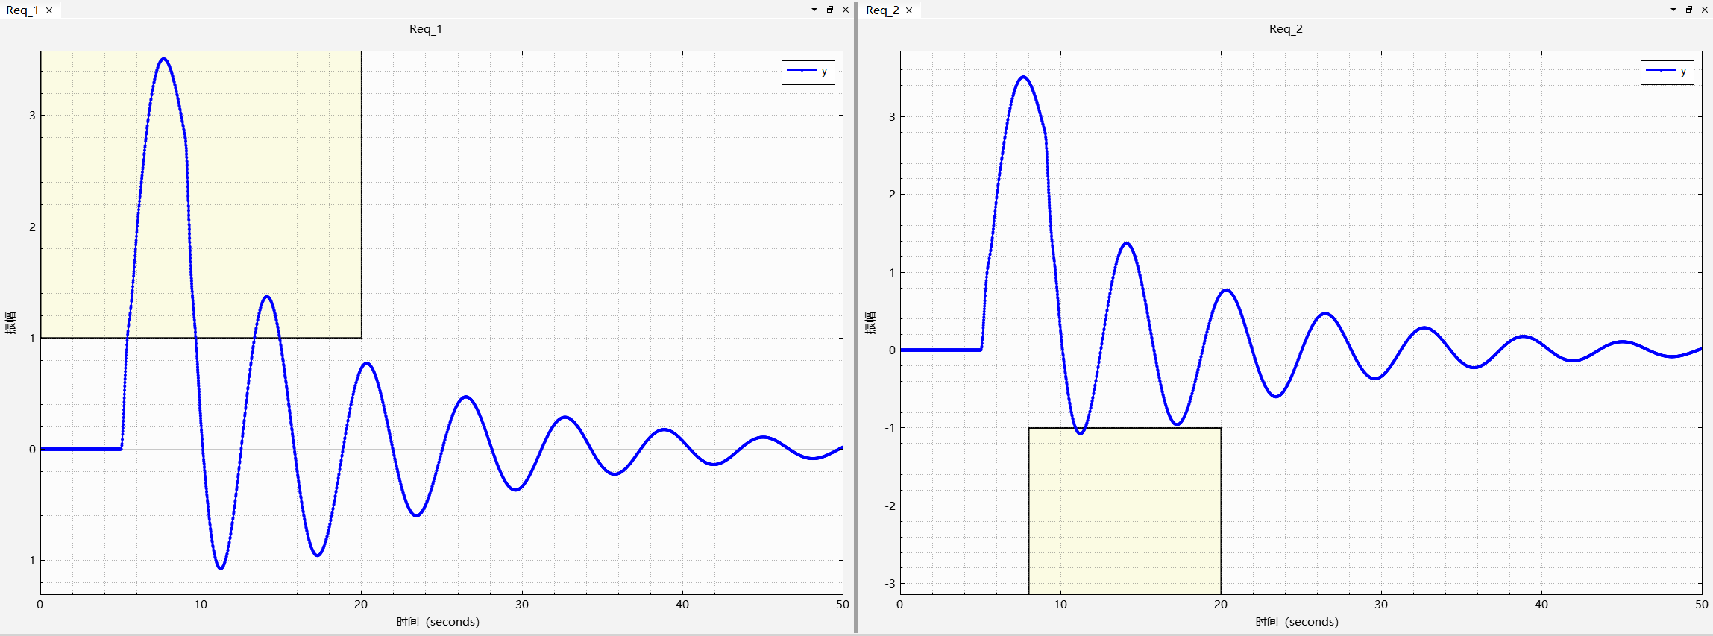Click the y legend entry in Req_1 plot
Image resolution: width=1713 pixels, height=636 pixels.
tap(808, 72)
